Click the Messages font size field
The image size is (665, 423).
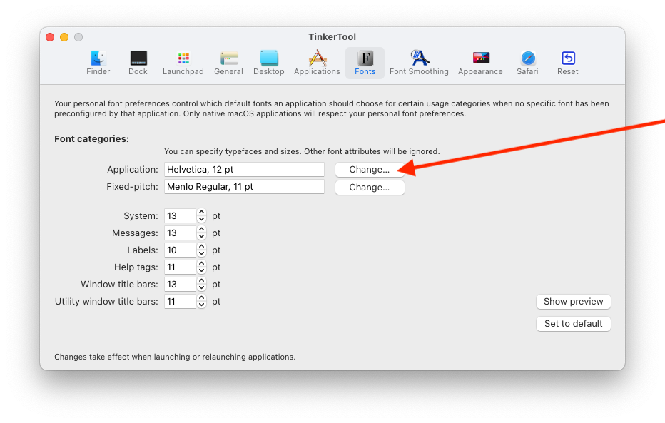tap(181, 233)
